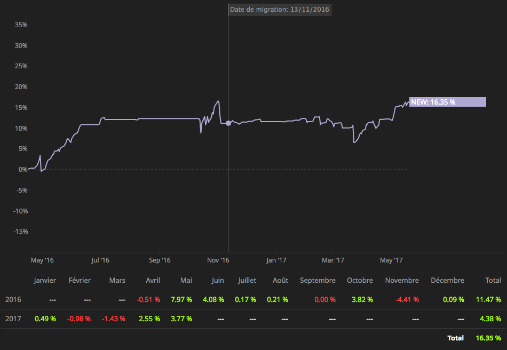Click the -0.51 % Avril 2016 value
This screenshot has width=507, height=350.
point(148,300)
